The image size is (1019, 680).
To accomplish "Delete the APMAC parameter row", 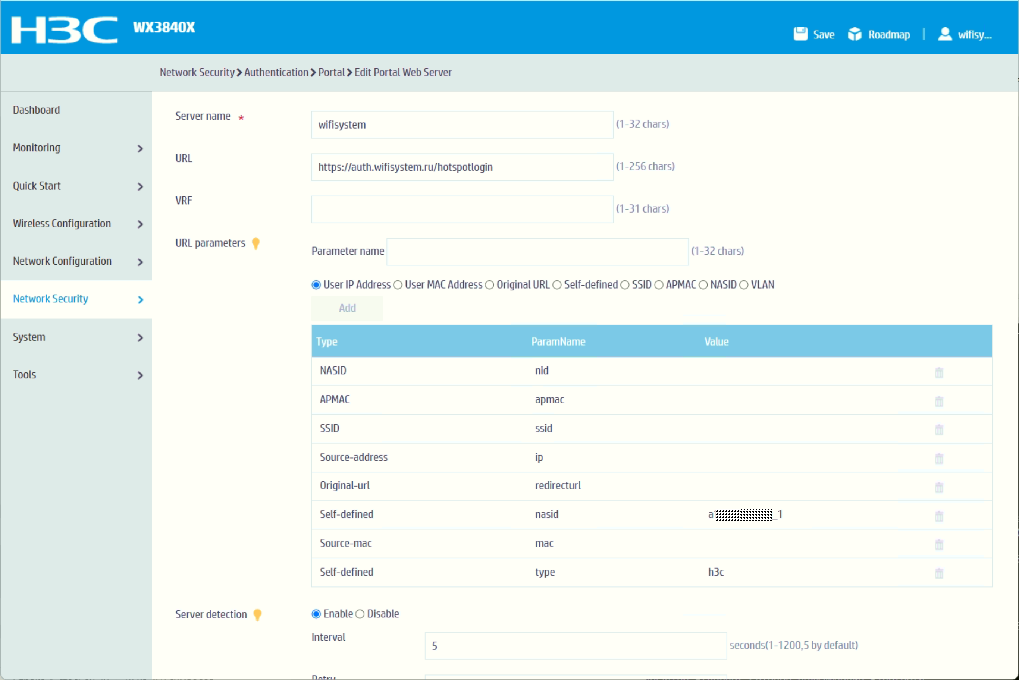I will (x=939, y=401).
